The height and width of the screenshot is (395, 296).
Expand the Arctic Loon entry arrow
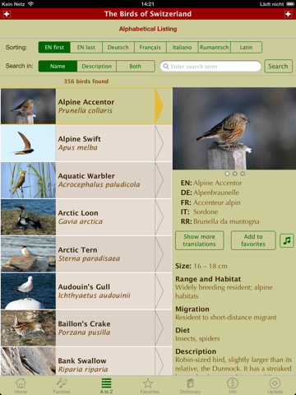coord(160,217)
